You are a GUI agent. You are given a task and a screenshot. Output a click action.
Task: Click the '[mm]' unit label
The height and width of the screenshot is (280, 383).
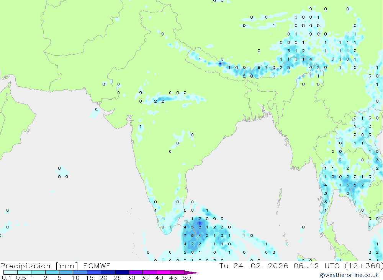point(67,266)
